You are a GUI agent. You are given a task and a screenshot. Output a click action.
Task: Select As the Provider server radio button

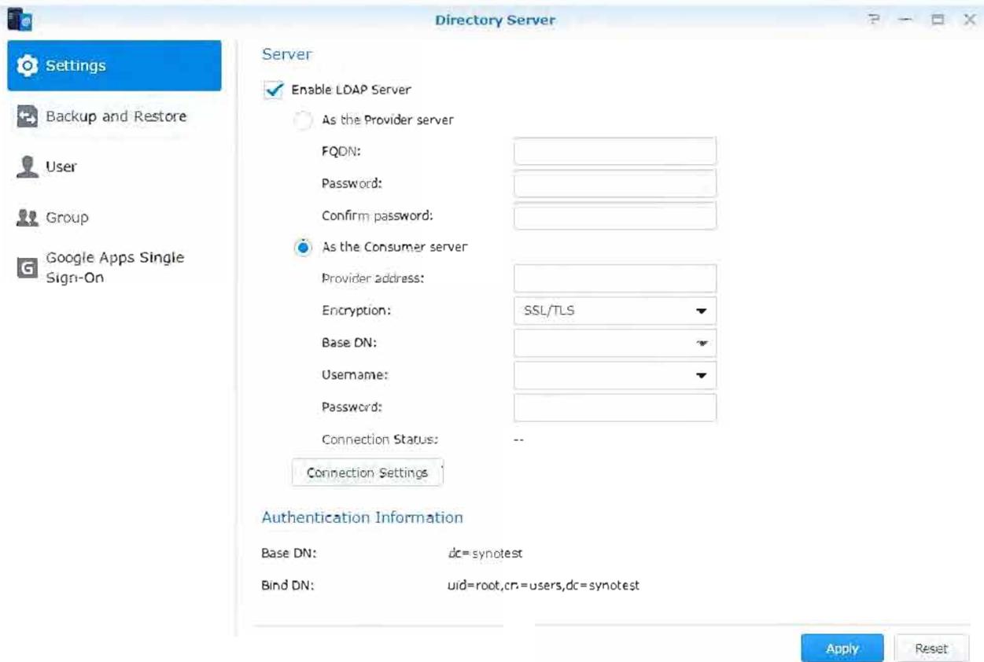(303, 121)
